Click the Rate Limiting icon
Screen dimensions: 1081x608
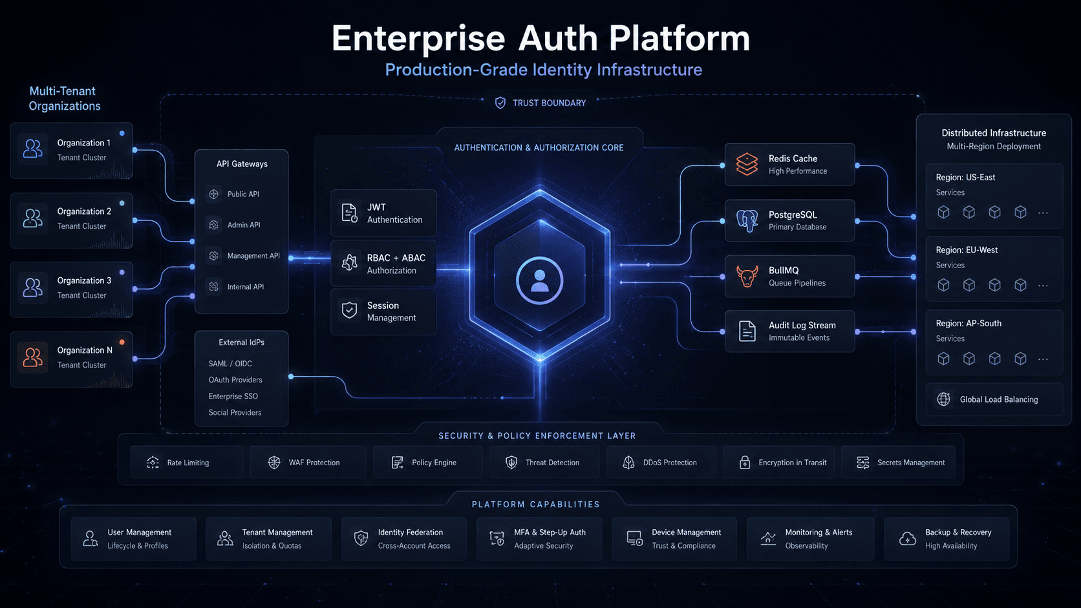click(x=153, y=463)
